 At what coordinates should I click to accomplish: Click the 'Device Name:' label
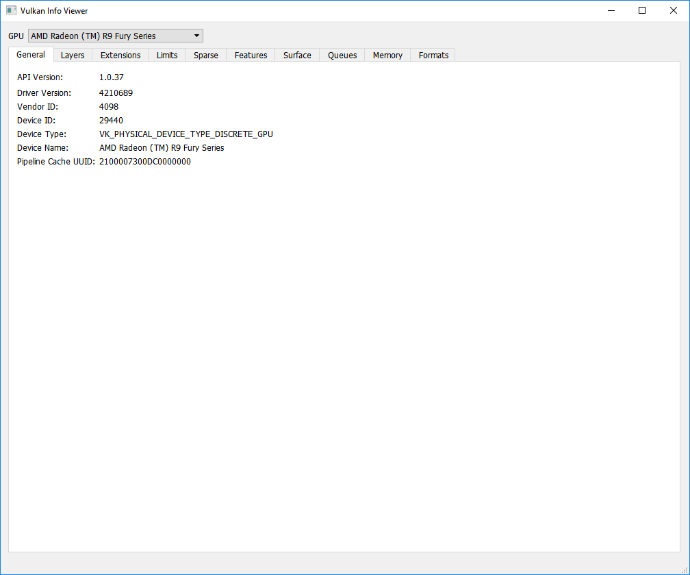pos(42,147)
